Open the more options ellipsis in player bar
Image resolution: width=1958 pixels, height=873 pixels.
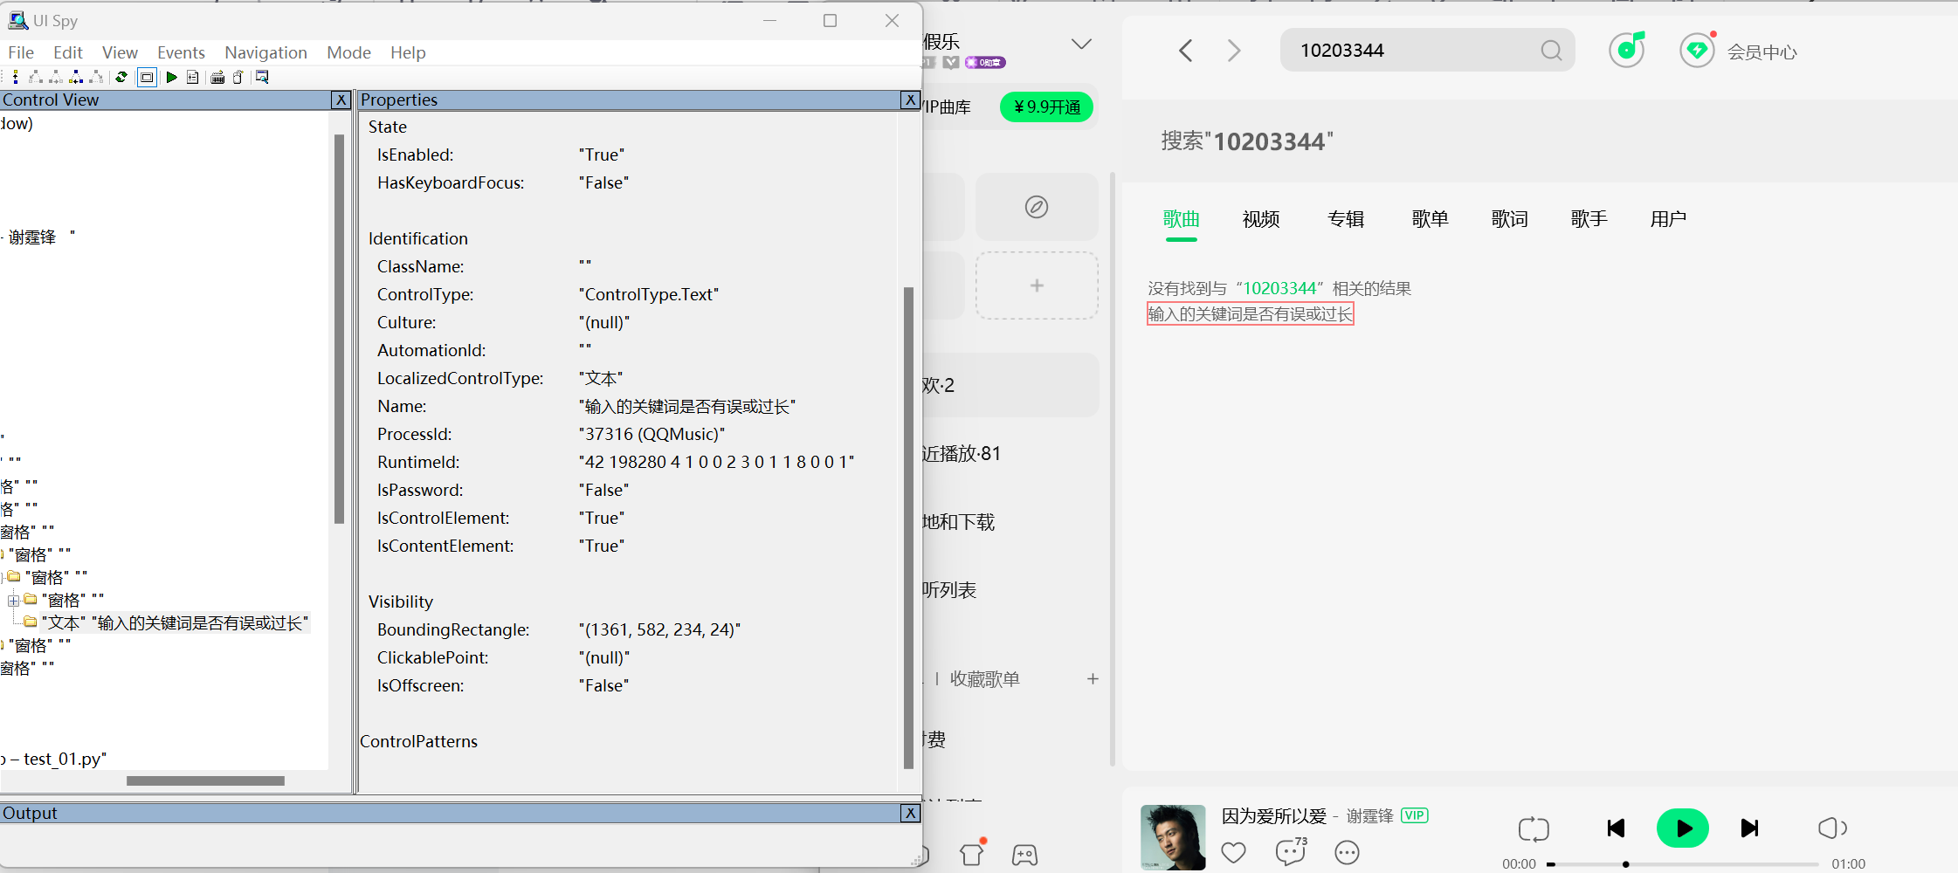point(1347,852)
